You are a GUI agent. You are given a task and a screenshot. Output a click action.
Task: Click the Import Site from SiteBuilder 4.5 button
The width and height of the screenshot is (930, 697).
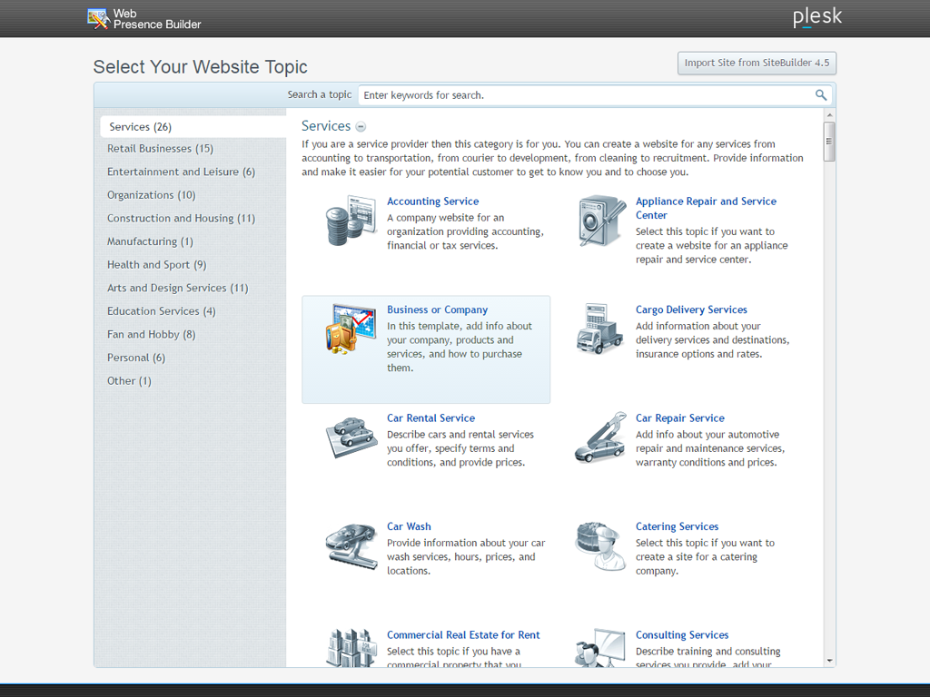tap(757, 63)
